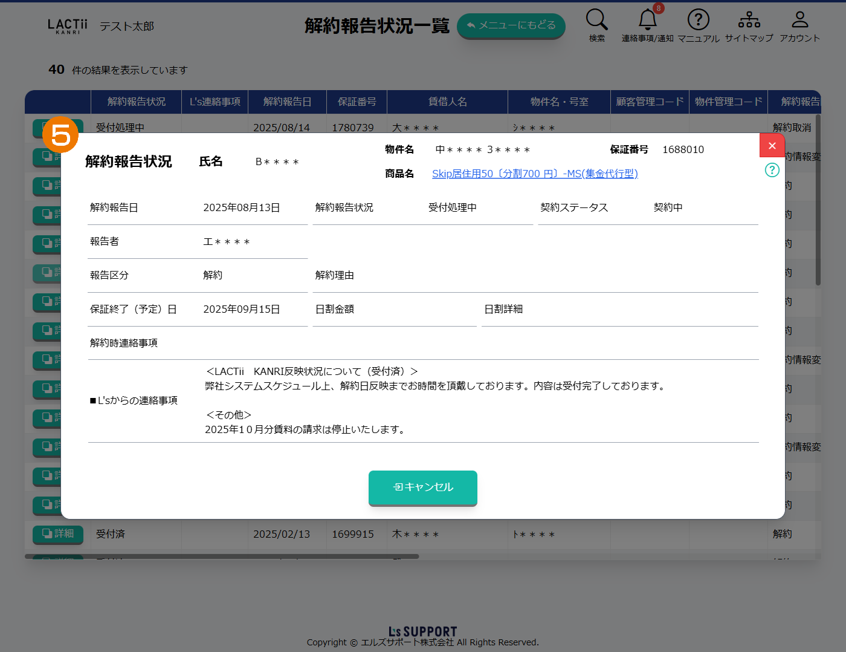846x652 pixels.
Task: Open the manual question mark icon
Action: point(698,20)
